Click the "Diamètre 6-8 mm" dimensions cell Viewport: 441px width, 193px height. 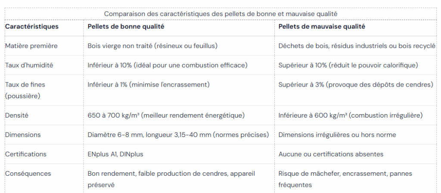(178, 135)
